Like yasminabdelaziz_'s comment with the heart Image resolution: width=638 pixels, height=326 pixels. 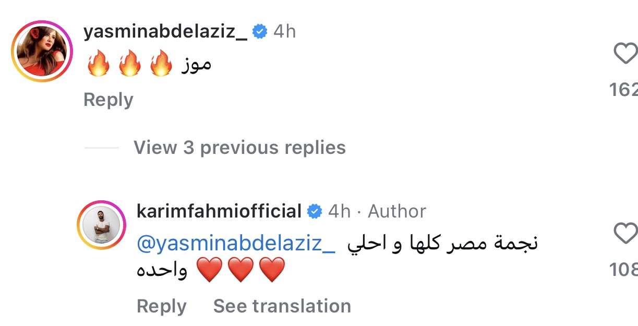click(626, 53)
